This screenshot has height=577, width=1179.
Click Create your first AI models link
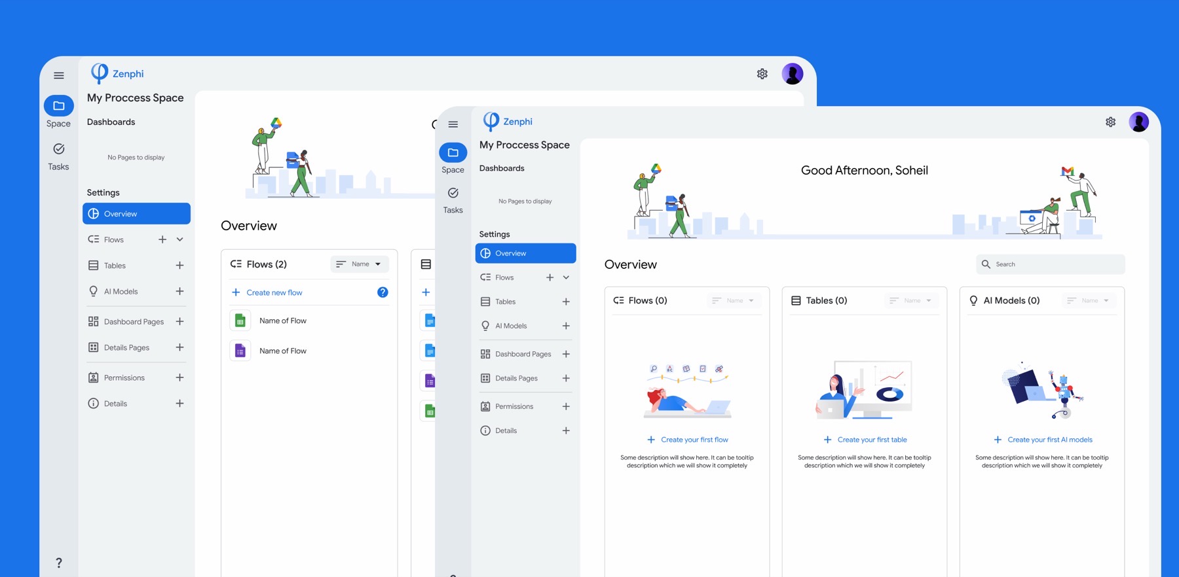coord(1043,440)
